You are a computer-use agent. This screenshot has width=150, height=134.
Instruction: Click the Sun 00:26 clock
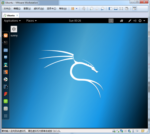pyautogui.click(x=75, y=21)
